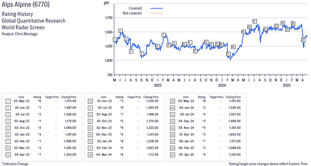Viewport: 311px width, 166px height.
Task: Select chart marker 21 on the mid-2024 high
Action: point(255,21)
